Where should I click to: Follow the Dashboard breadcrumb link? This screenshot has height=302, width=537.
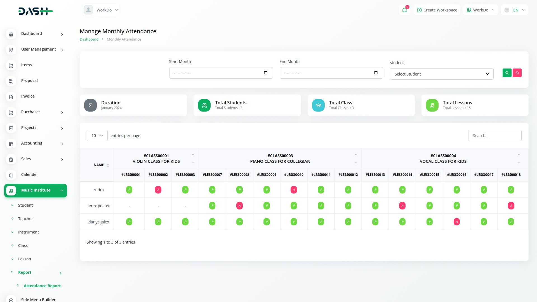[x=89, y=39]
